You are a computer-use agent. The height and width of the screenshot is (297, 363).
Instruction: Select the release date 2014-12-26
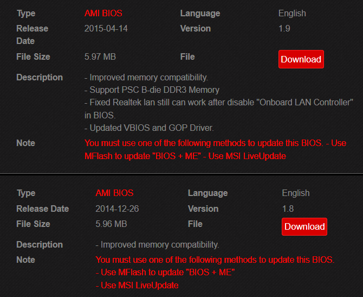[x=117, y=208]
